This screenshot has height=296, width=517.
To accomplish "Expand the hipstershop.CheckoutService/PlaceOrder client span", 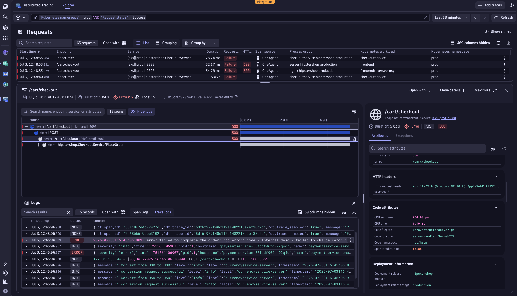I will [38, 145].
